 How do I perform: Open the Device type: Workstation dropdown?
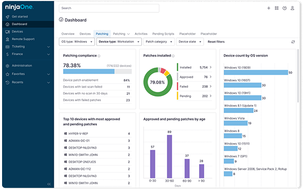coord(119,42)
